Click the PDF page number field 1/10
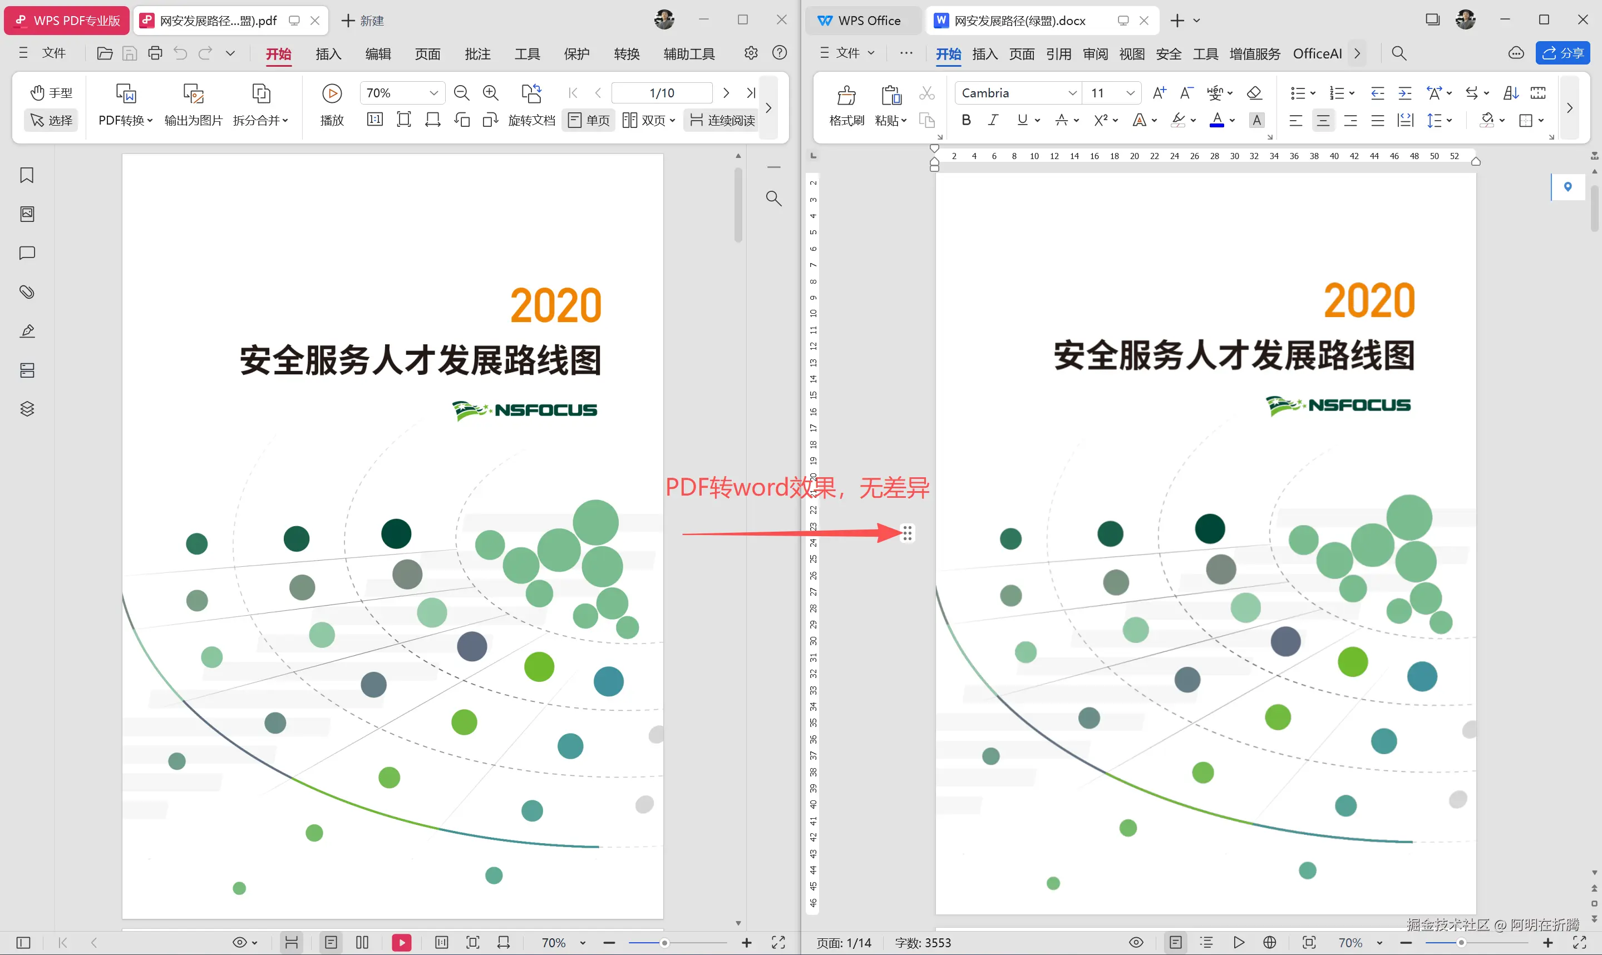 (662, 93)
